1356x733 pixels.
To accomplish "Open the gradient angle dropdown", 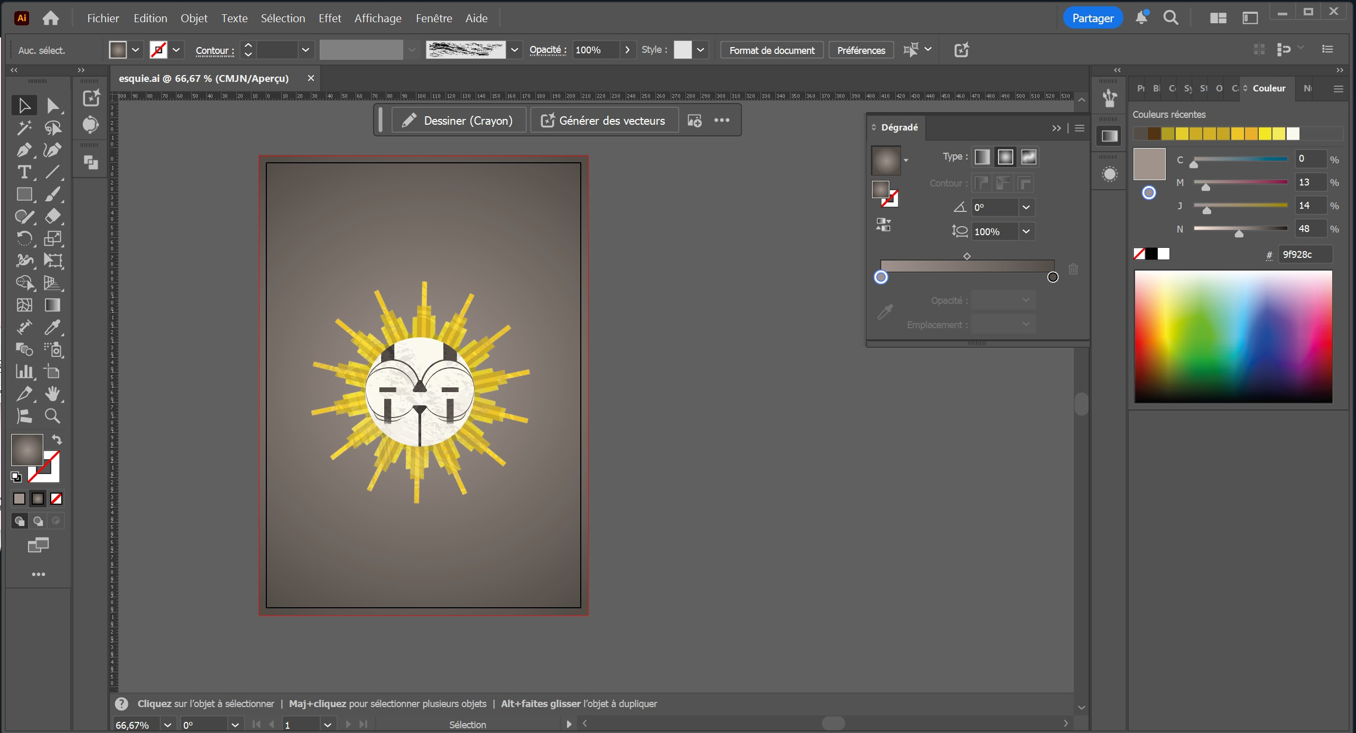I will coord(1026,207).
